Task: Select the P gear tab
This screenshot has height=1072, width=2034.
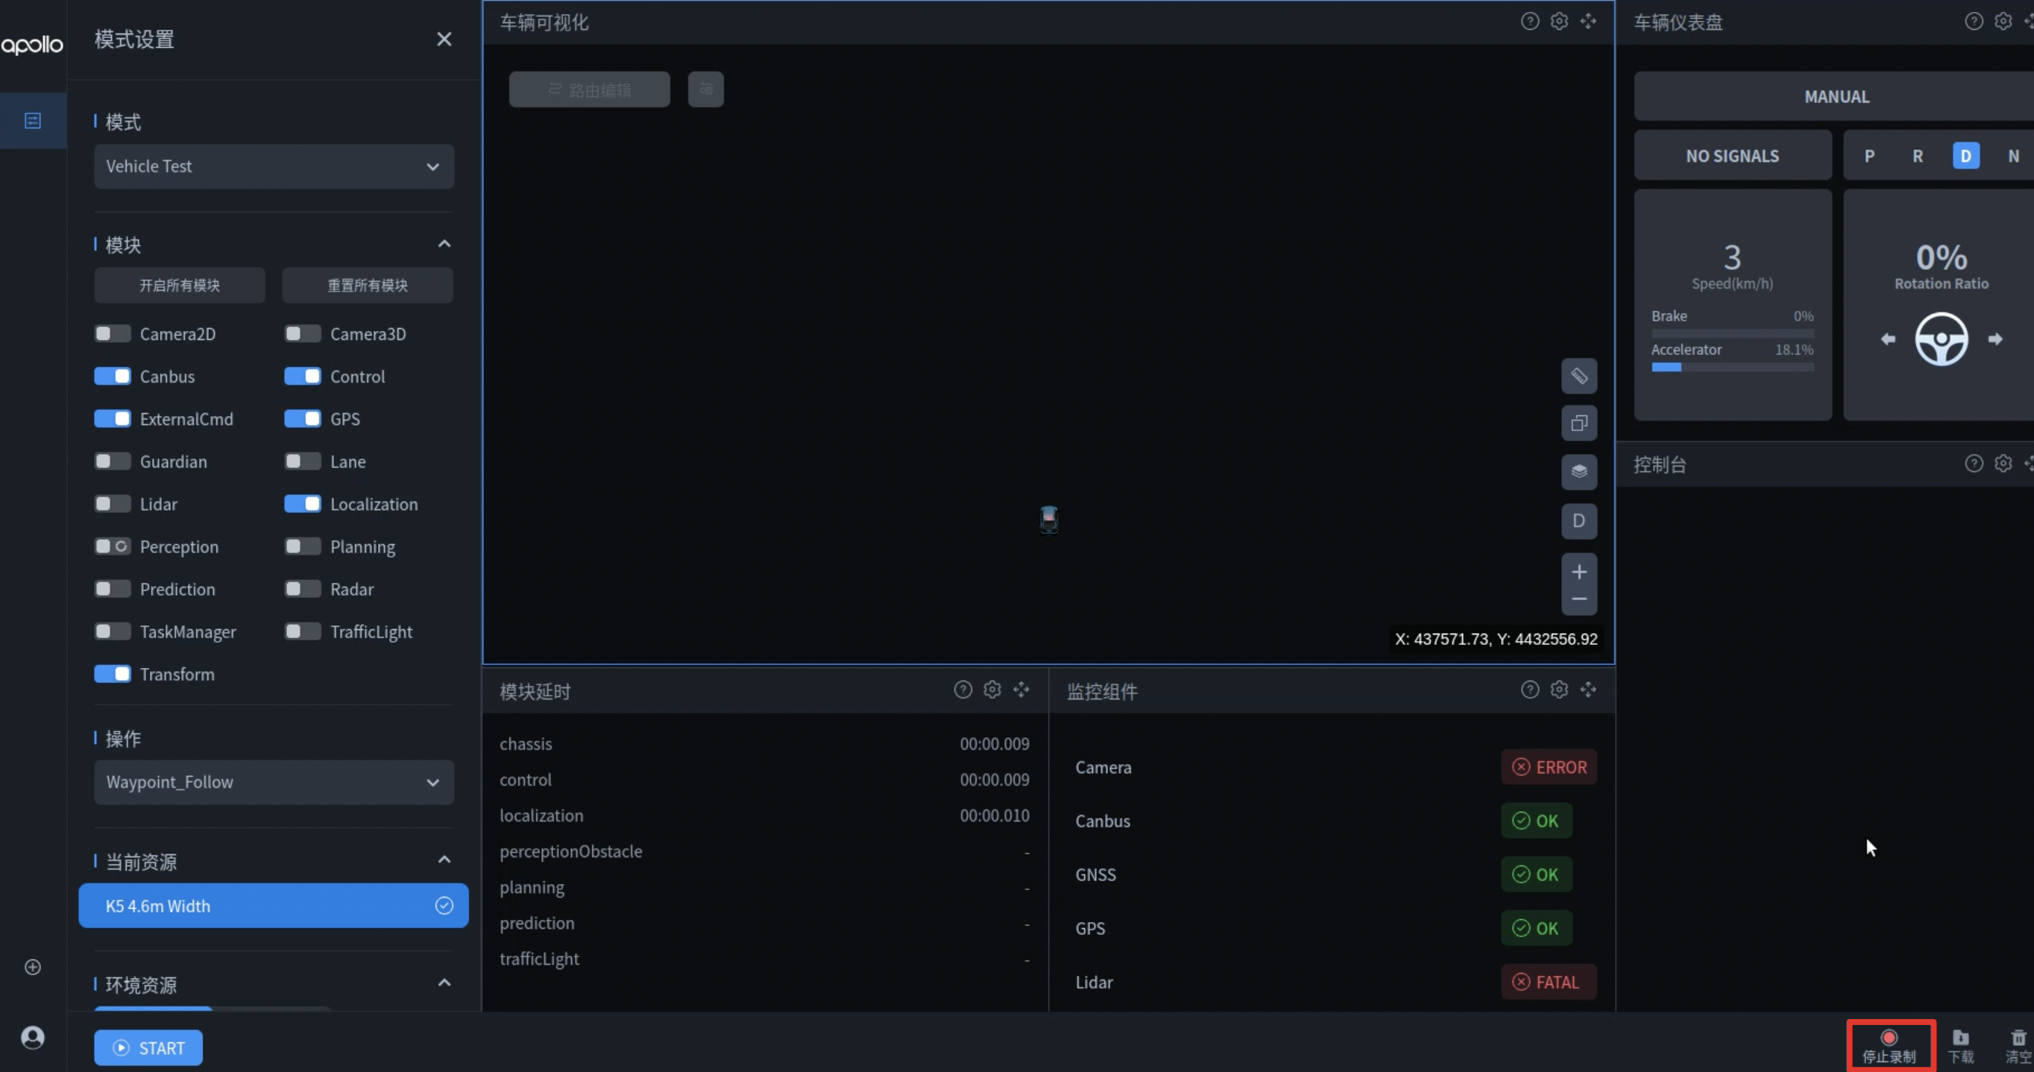Action: click(x=1869, y=157)
